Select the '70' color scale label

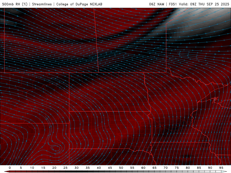165,168
